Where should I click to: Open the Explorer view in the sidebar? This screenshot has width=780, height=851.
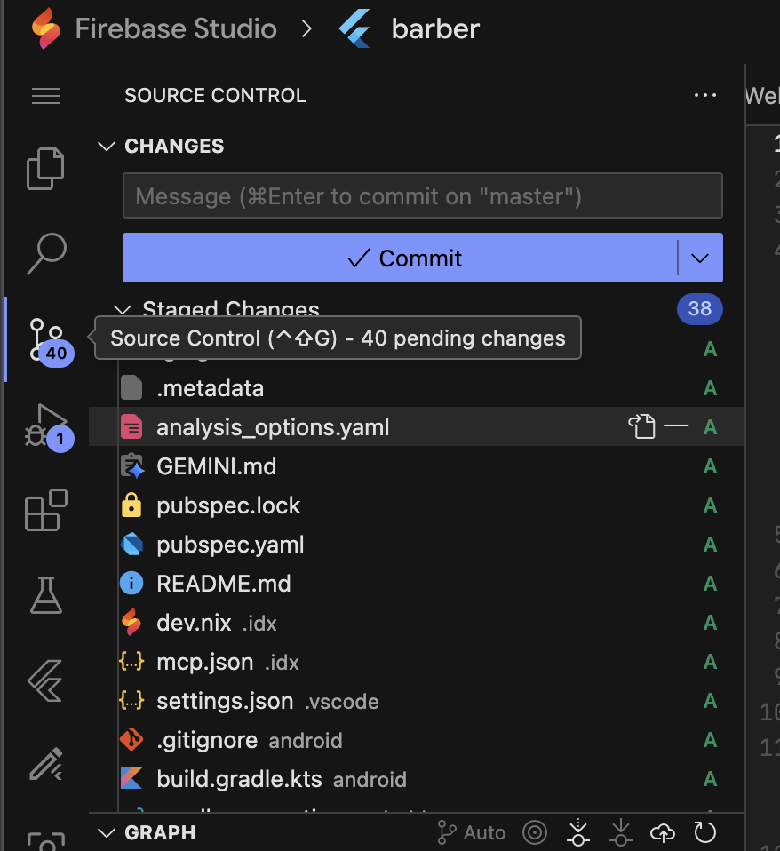46,169
